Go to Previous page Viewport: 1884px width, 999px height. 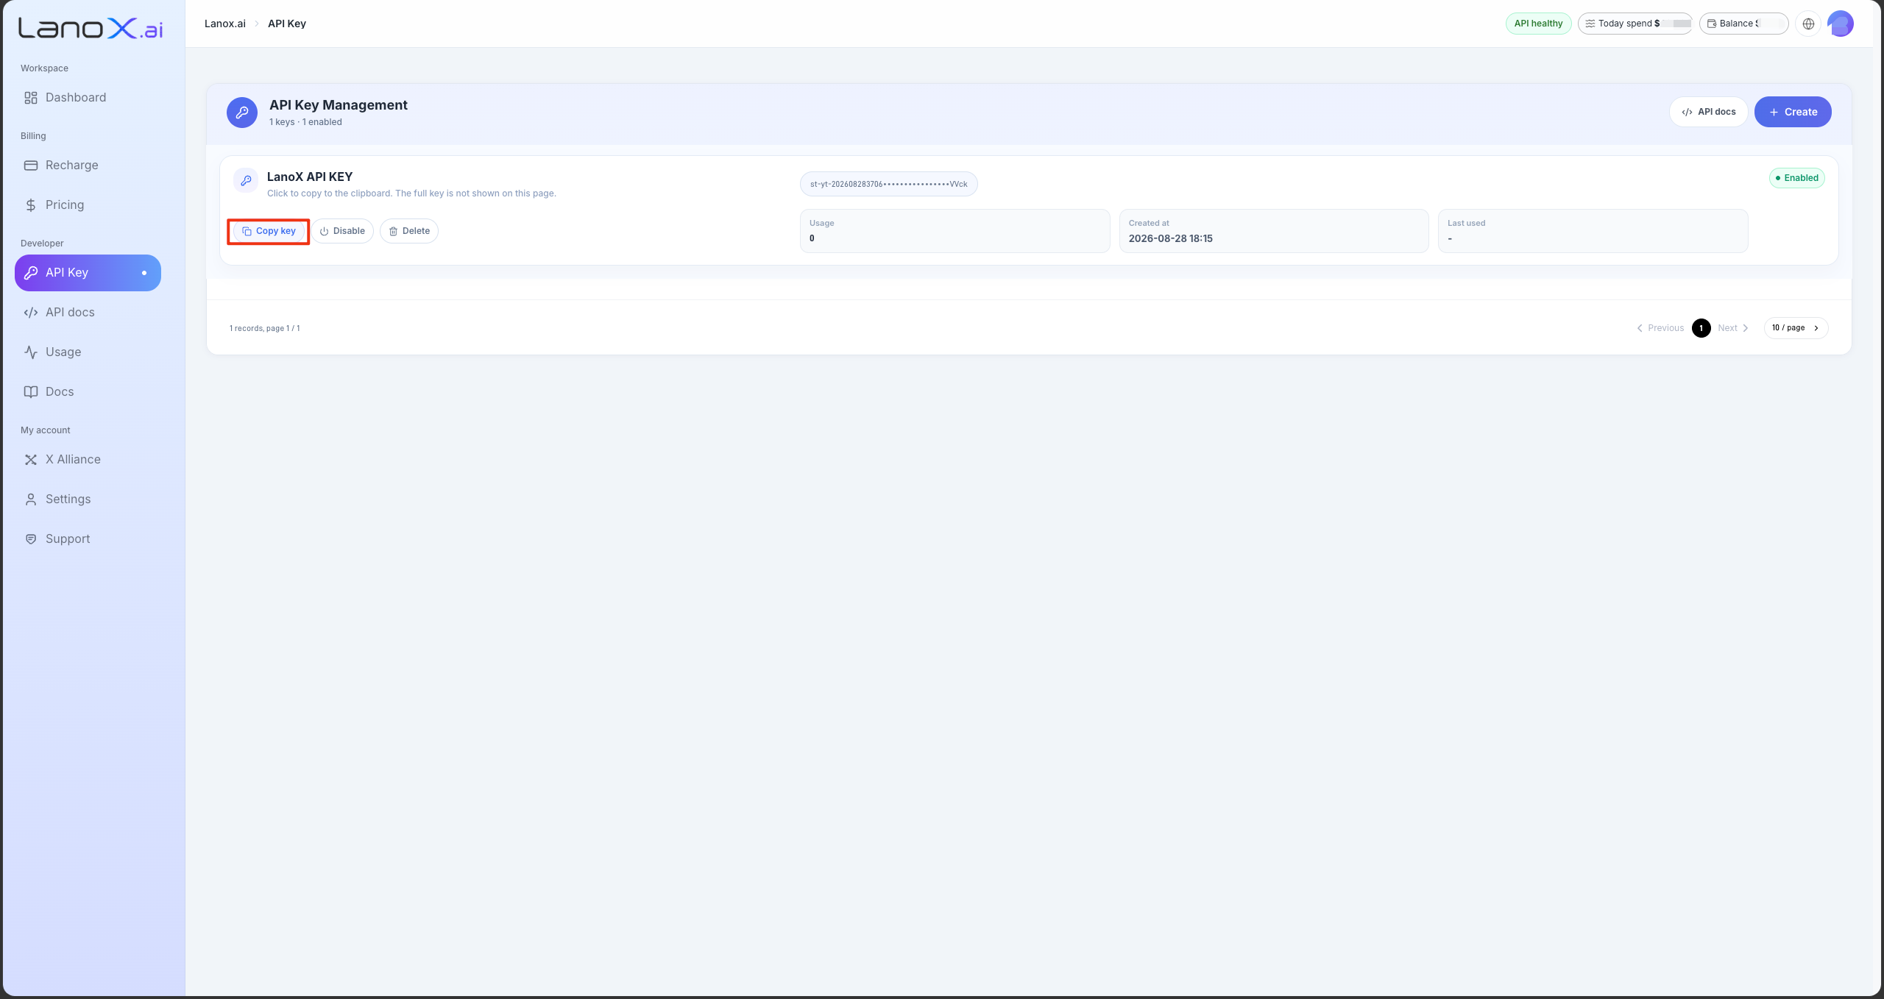(1660, 328)
